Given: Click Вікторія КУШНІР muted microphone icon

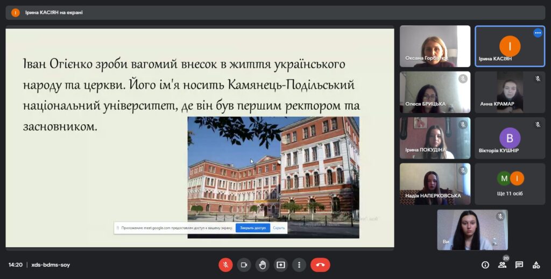Looking at the screenshot, I should (538, 125).
